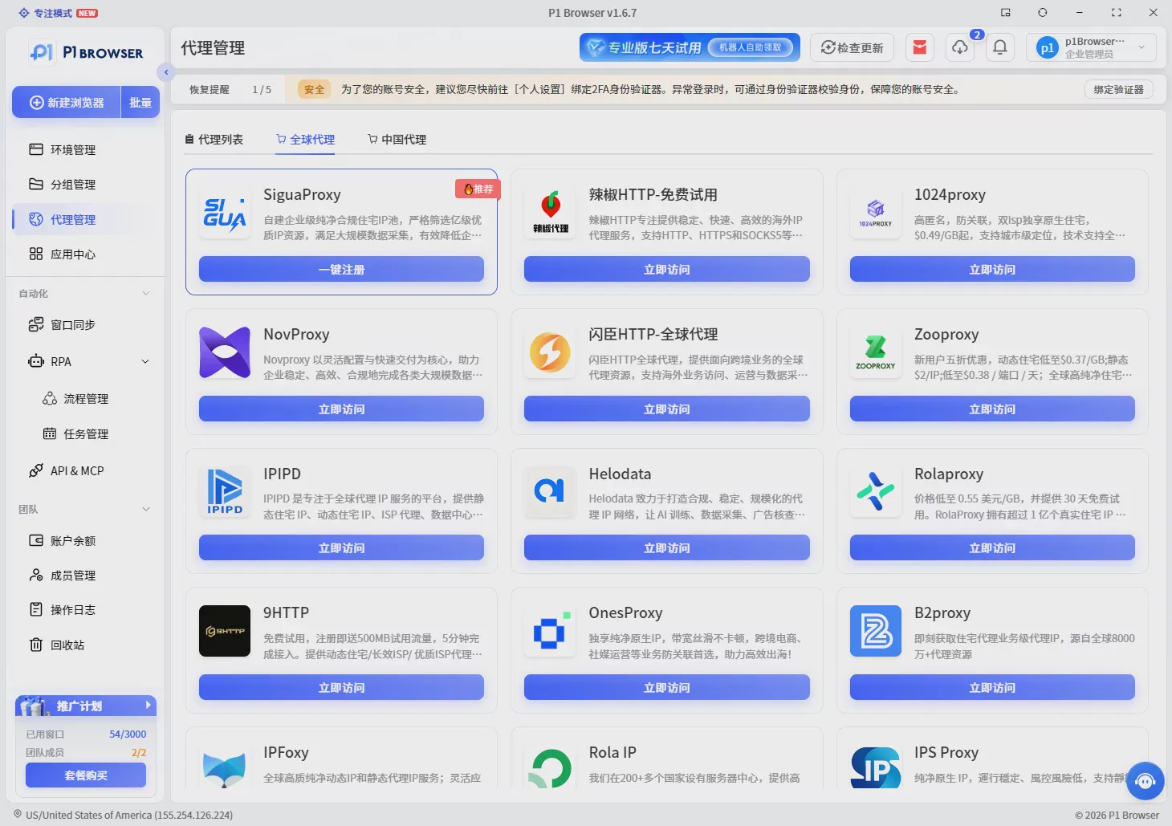The width and height of the screenshot is (1172, 826).
Task: Click the Zooproxy logo
Action: point(876,353)
